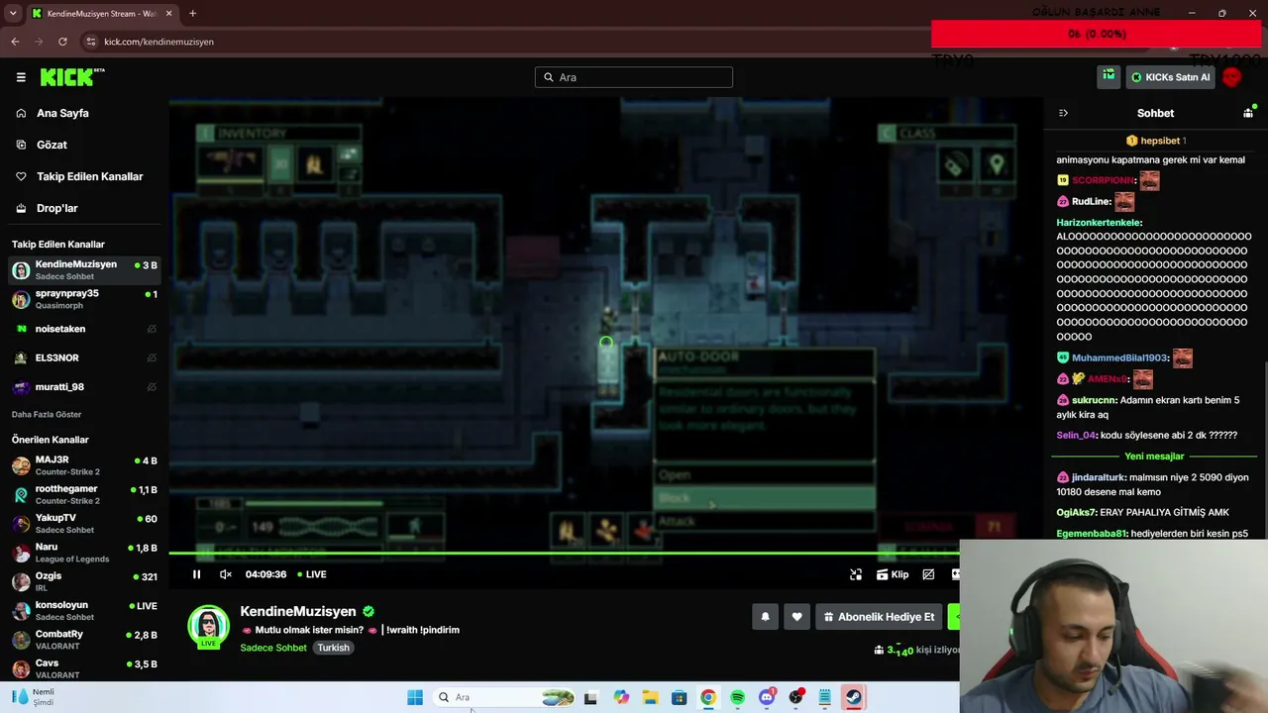Image resolution: width=1268 pixels, height=713 pixels.
Task: Click the player's green progress bar
Action: point(565,553)
